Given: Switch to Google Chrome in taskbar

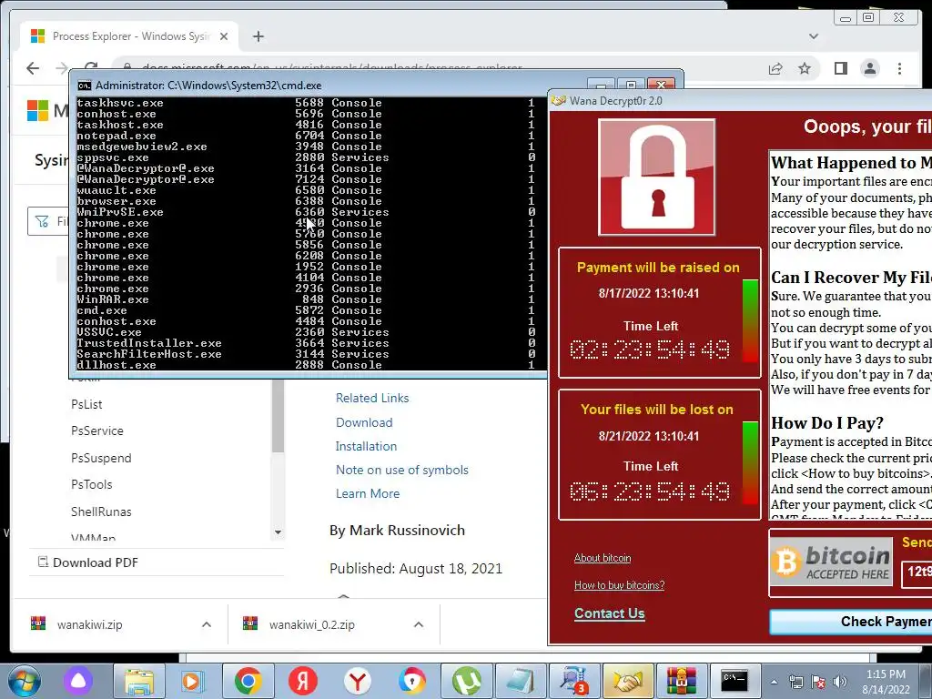Looking at the screenshot, I should 248,681.
